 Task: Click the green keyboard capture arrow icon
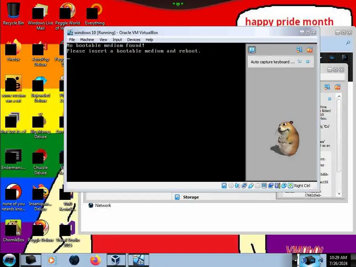tap(290, 186)
